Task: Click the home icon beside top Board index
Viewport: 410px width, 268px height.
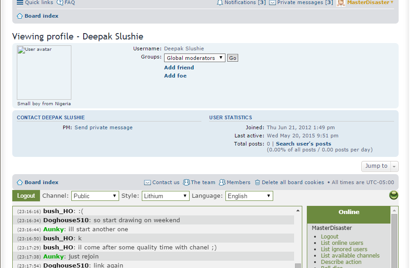Action: click(x=20, y=16)
